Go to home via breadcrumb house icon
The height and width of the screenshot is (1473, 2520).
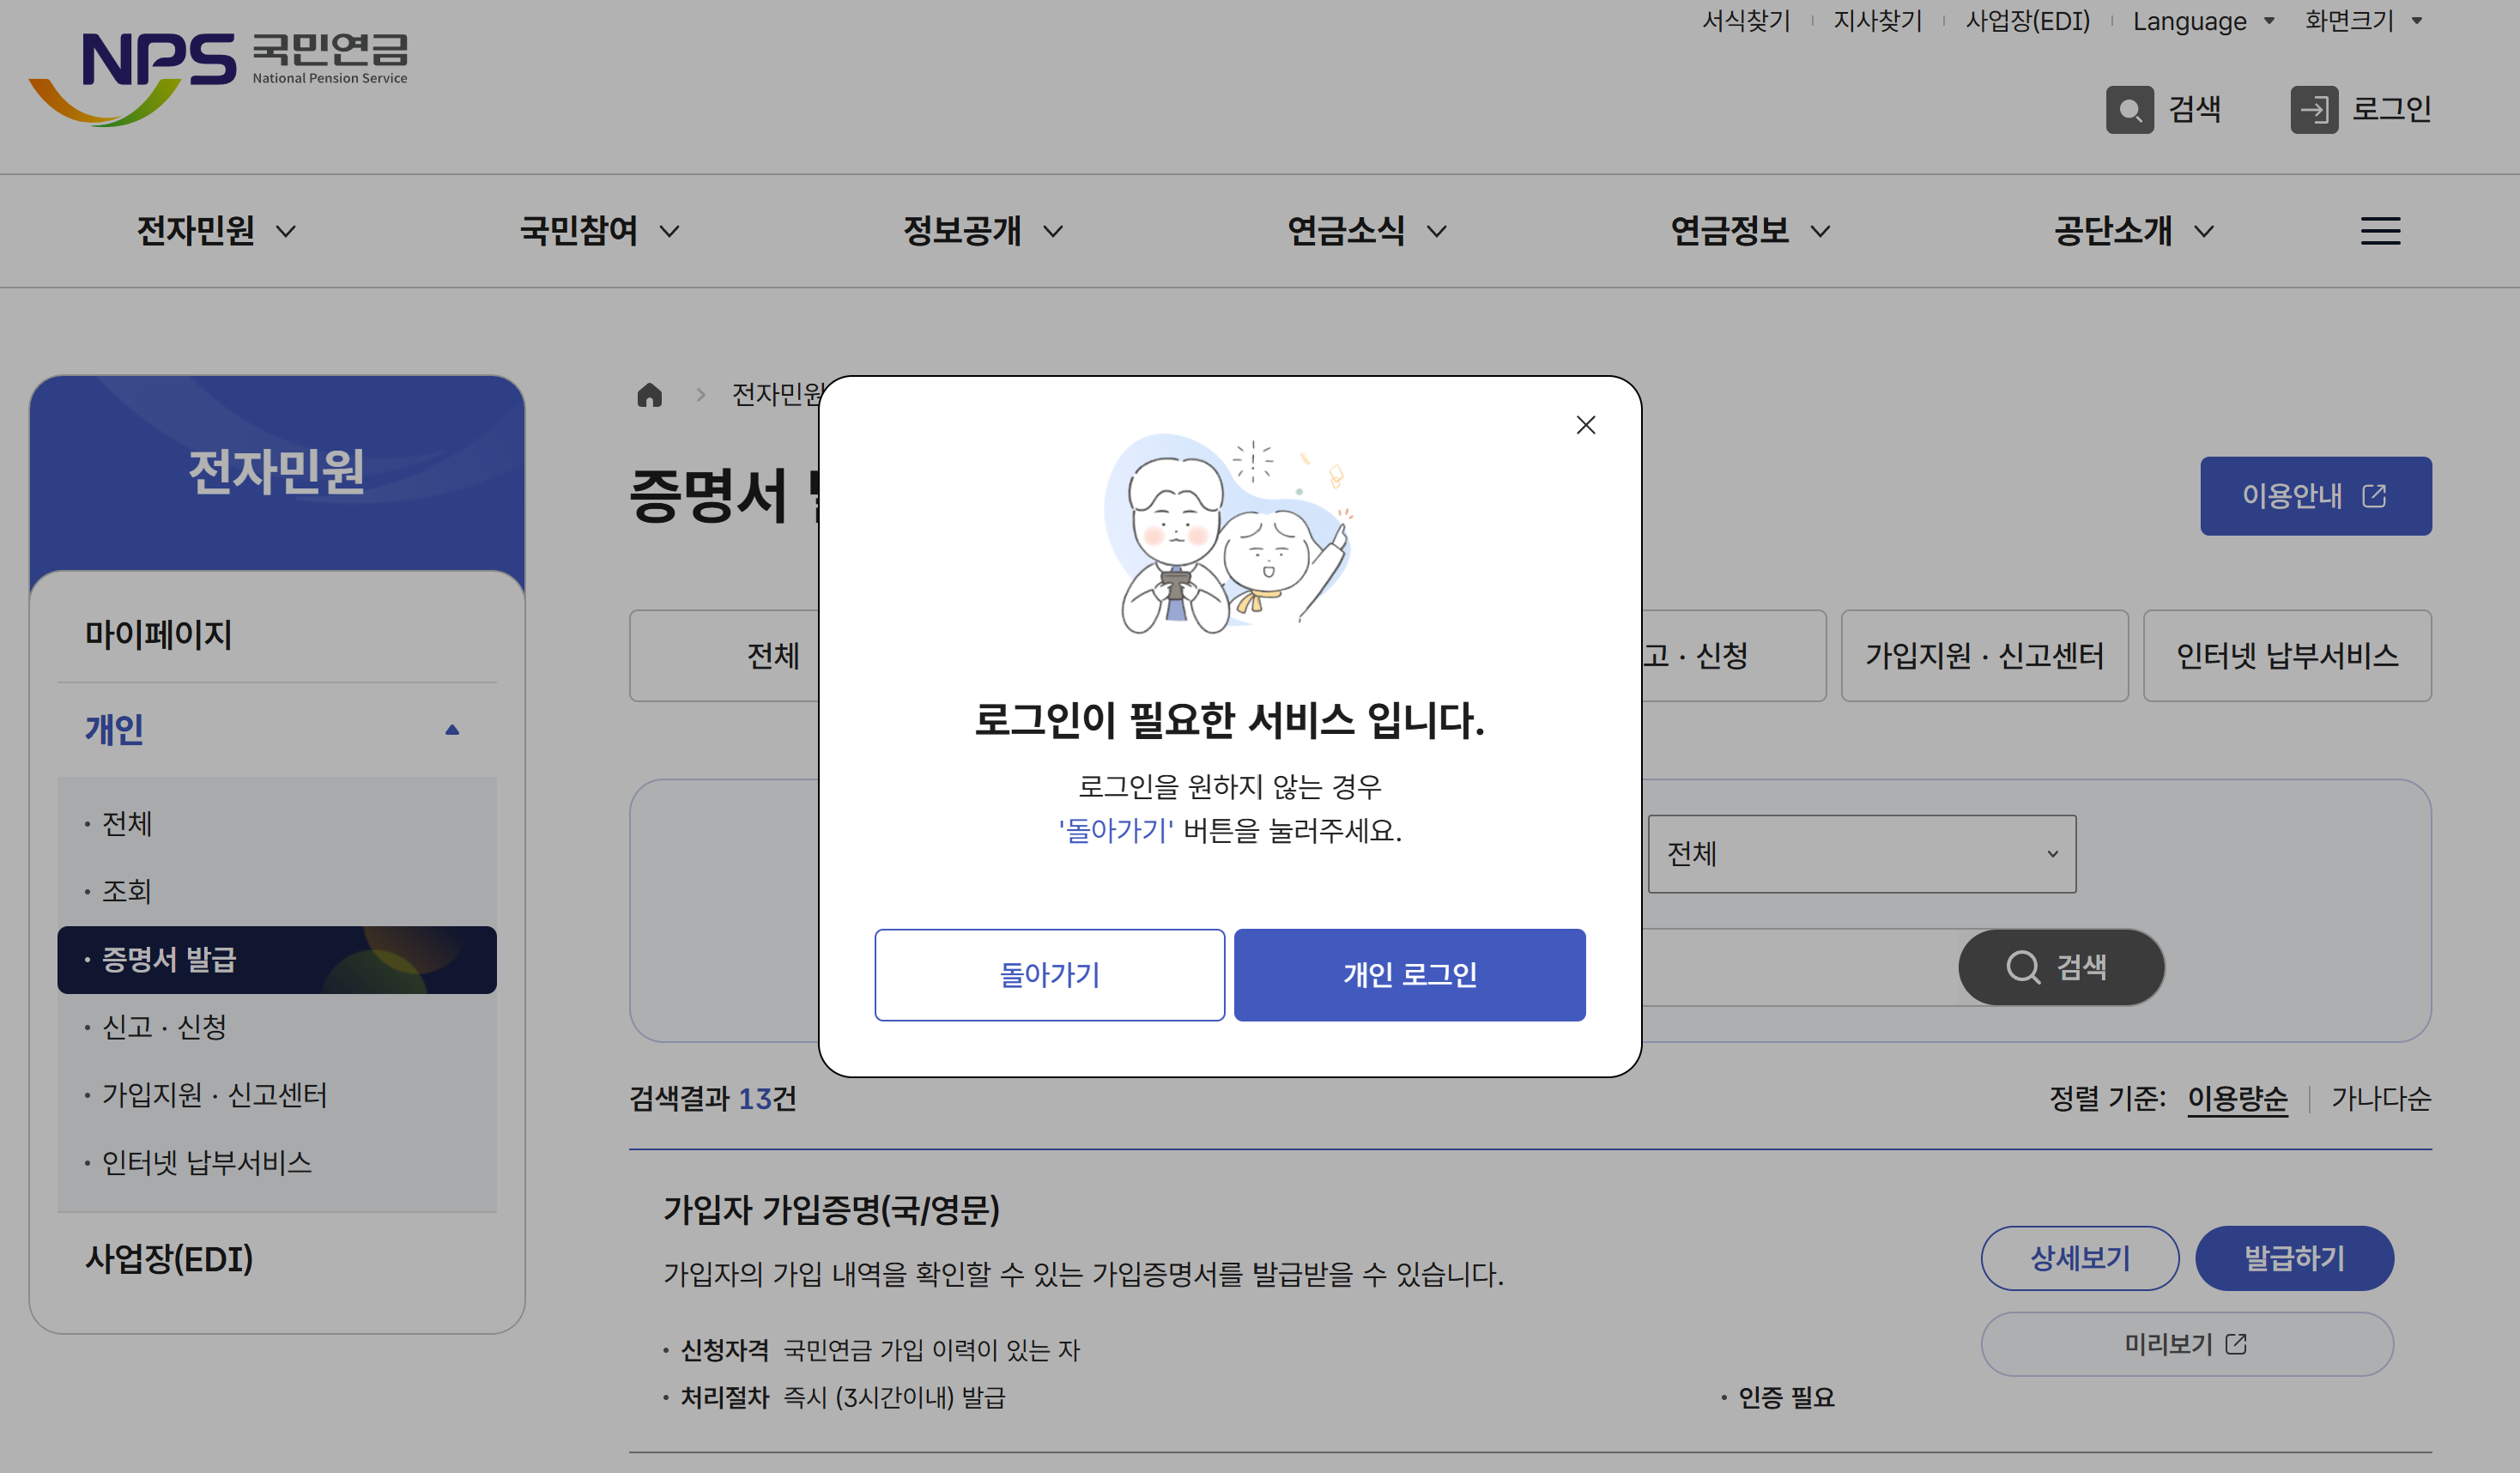point(649,395)
